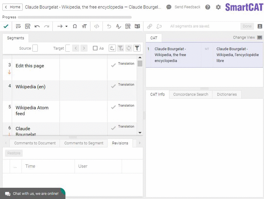Redo action in toolbar

pos(46,26)
